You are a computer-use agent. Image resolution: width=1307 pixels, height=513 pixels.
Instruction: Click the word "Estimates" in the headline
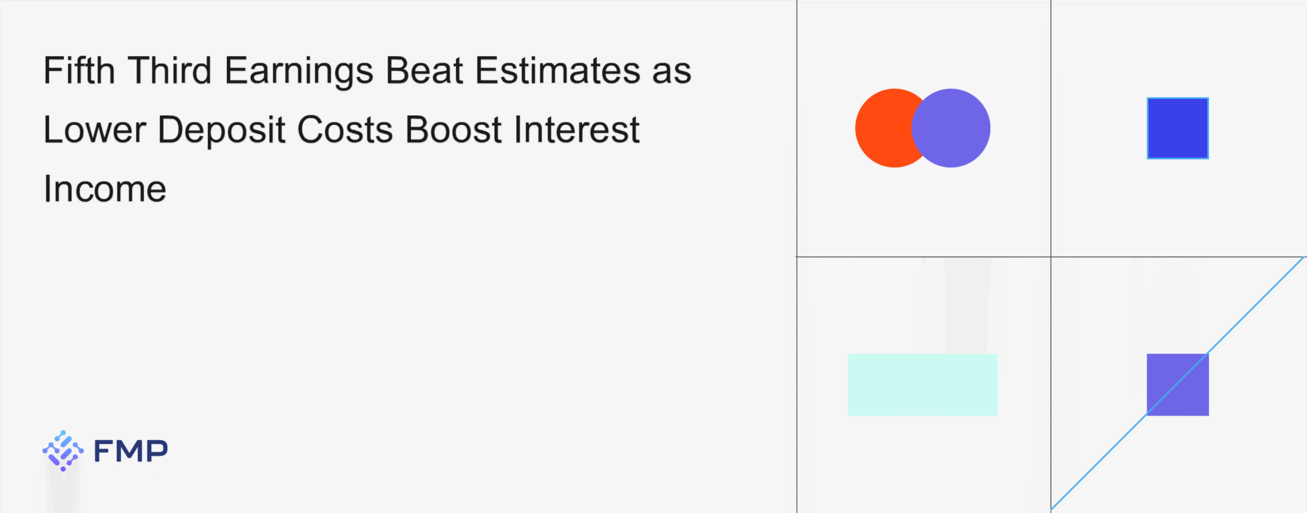tap(558, 70)
